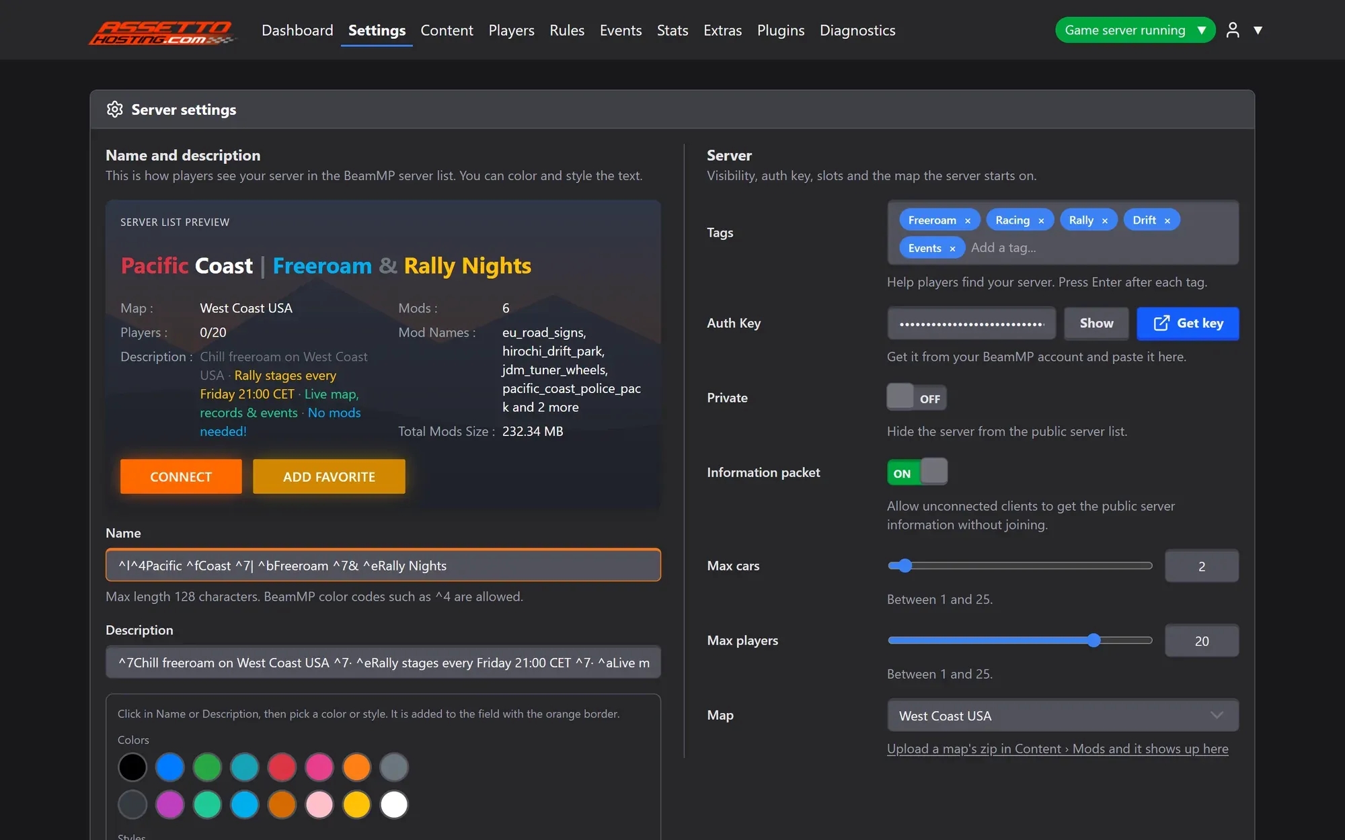Screen dimensions: 1345x840
Task: Pick the red color swatch
Action: pyautogui.click(x=282, y=767)
